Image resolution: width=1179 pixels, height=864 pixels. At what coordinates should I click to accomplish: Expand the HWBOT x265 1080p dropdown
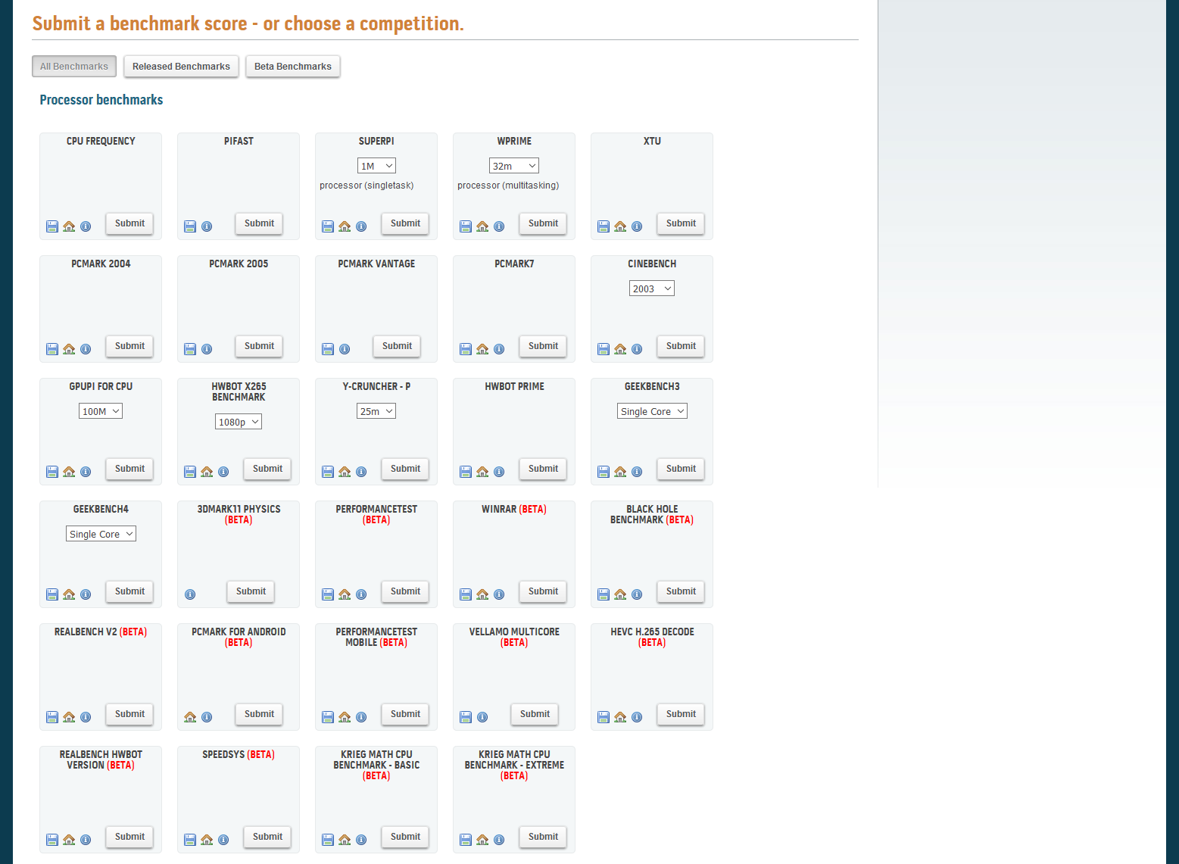pyautogui.click(x=239, y=422)
